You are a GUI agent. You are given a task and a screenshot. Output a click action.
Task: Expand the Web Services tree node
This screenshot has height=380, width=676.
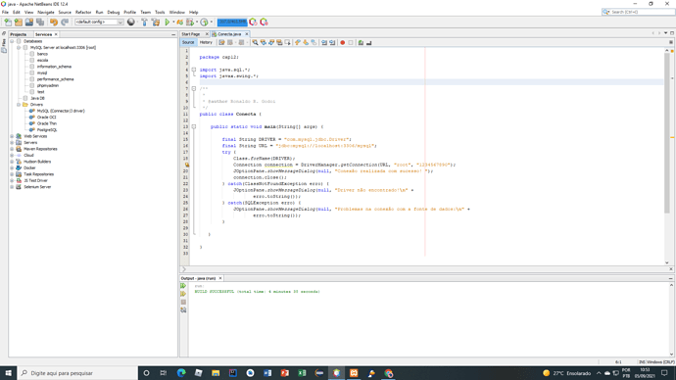(x=12, y=136)
